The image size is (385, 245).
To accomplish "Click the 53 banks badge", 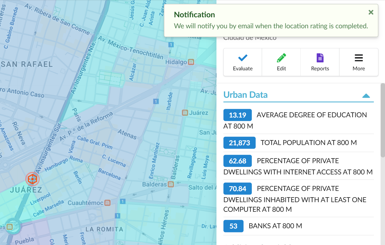I will [233, 226].
